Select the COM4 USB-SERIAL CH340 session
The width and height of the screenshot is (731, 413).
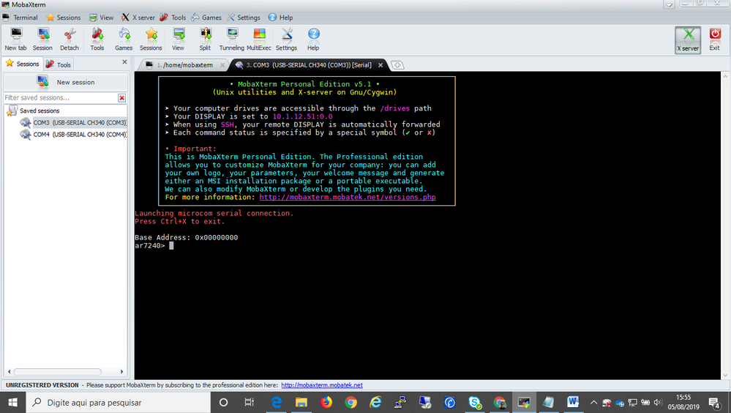[x=73, y=135]
